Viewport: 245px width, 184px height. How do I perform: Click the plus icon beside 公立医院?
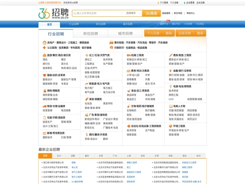(44, 48)
